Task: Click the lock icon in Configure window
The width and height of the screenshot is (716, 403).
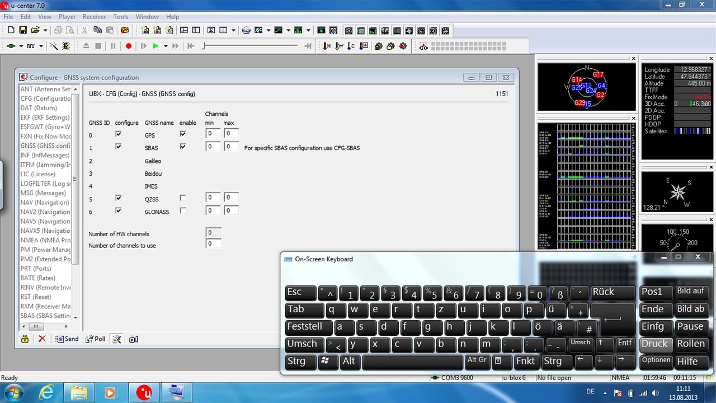Action: click(x=25, y=339)
